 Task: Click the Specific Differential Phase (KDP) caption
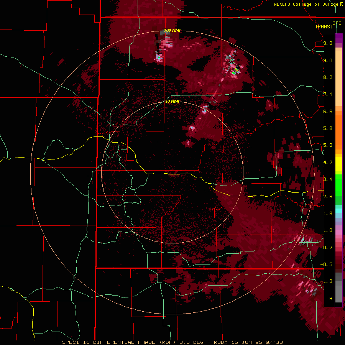[x=119, y=342]
